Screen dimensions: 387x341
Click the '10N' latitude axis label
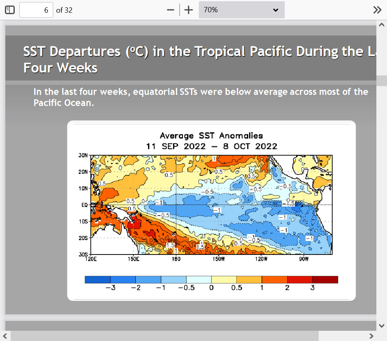tap(83, 189)
